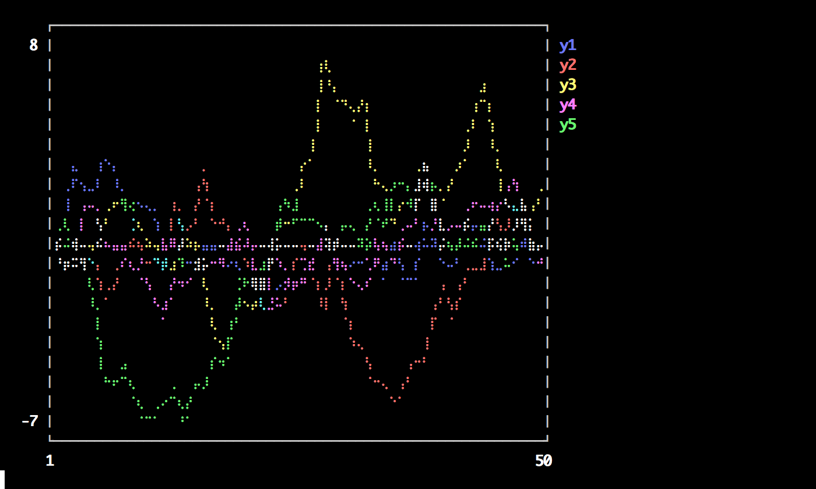Screen dimensions: 816x489
Task: Click the highest peak of the yellow series
Action: click(326, 61)
